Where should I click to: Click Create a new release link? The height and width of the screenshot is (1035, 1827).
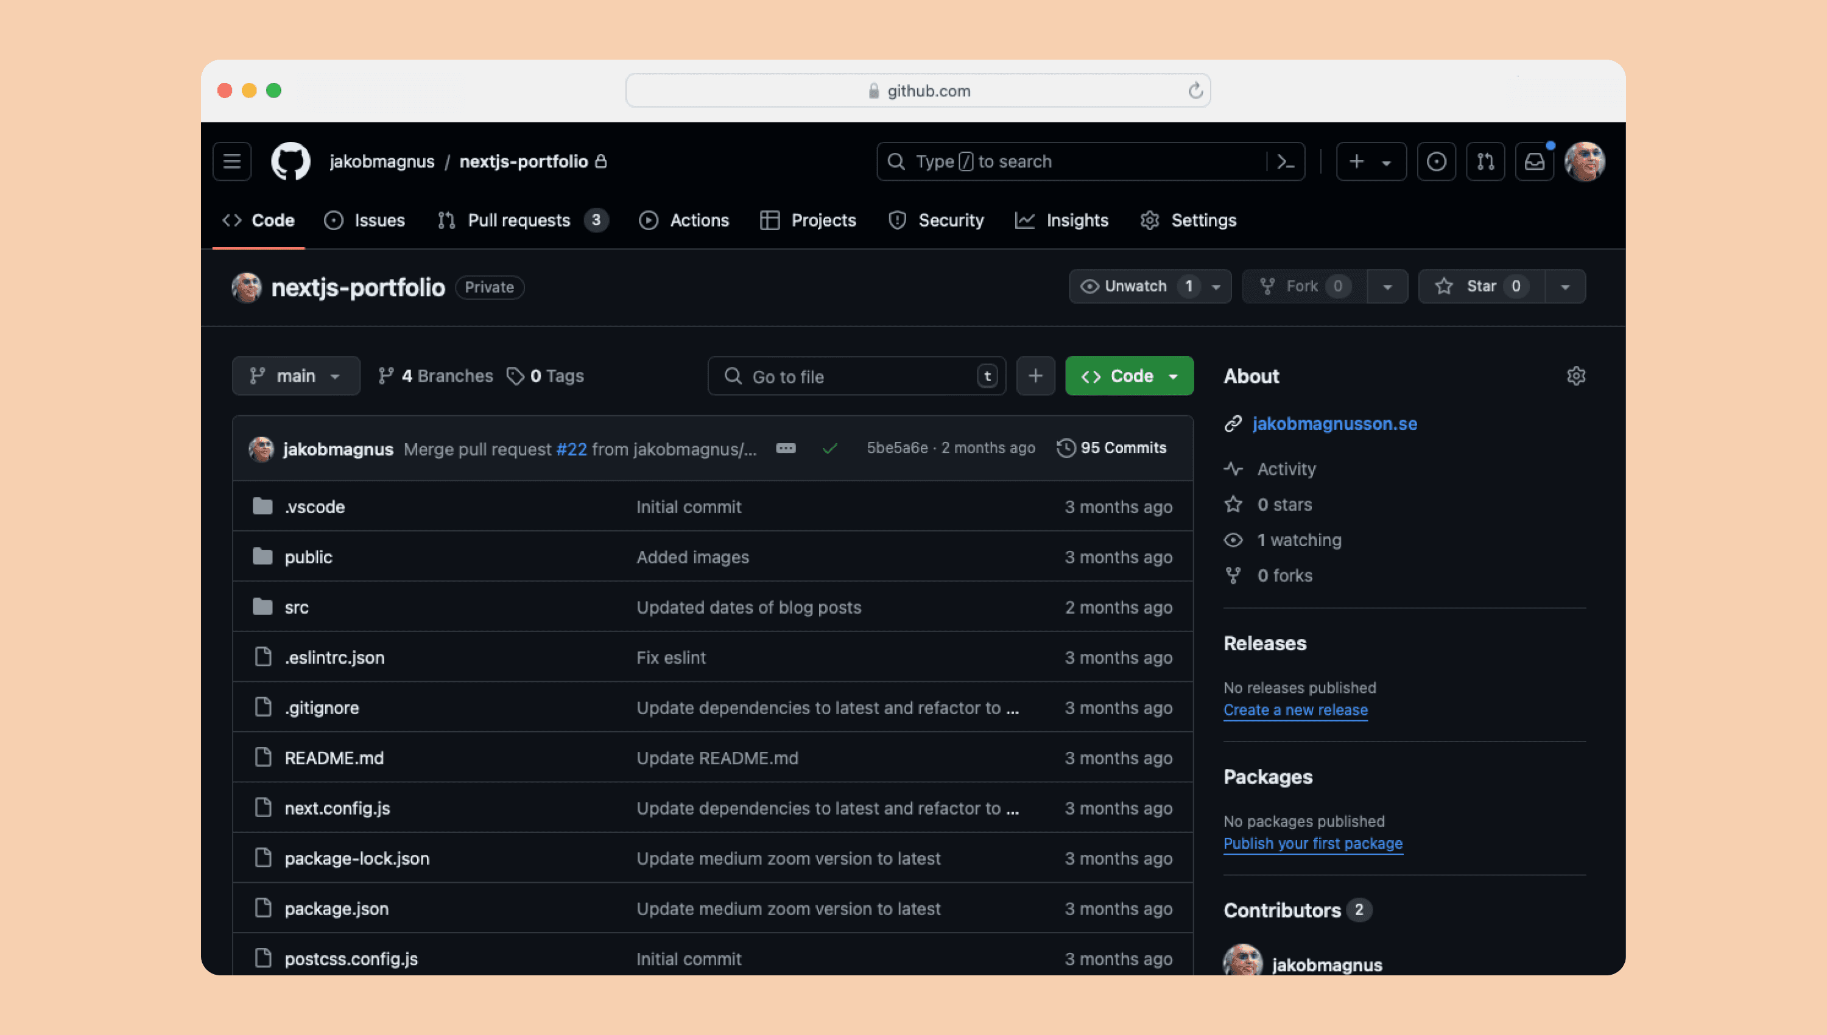click(x=1295, y=710)
